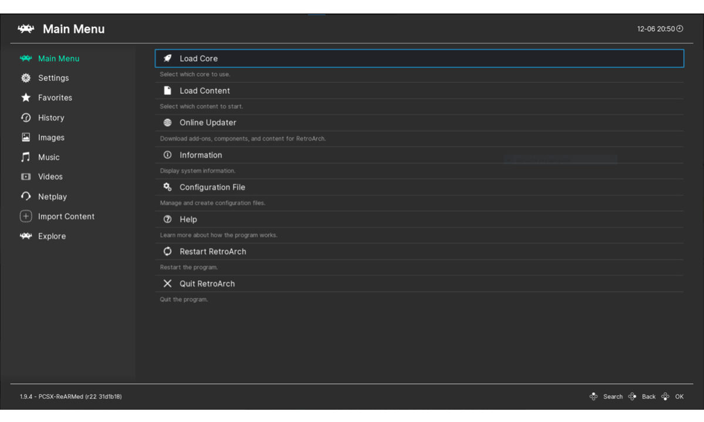The height and width of the screenshot is (422, 704).
Task: Open History from the sidebar
Action: (x=50, y=118)
